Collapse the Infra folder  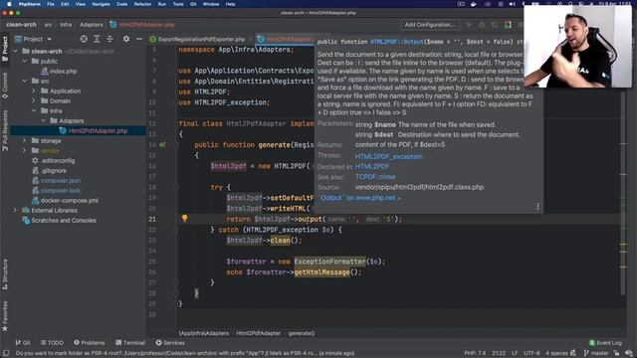[34, 110]
